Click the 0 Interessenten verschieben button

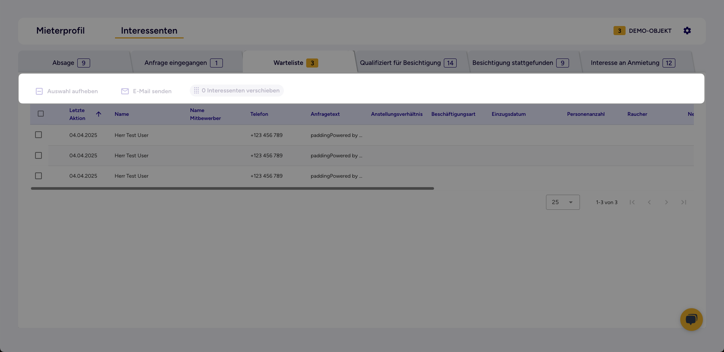tap(236, 91)
